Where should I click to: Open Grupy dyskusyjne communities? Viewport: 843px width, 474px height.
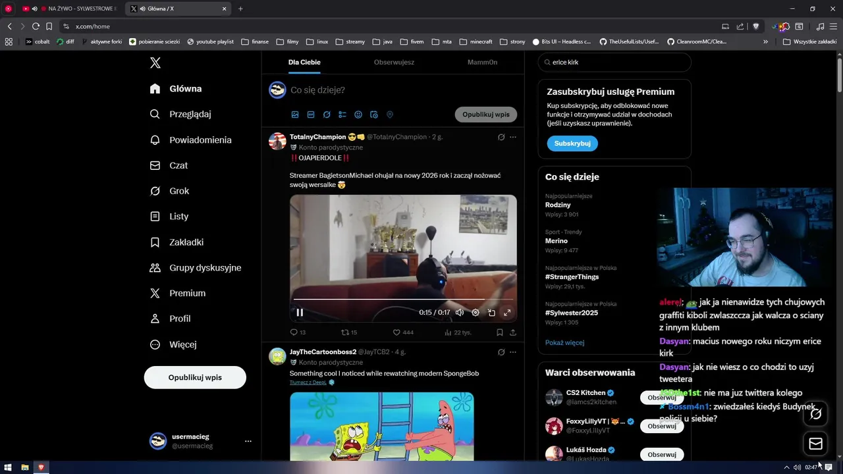coord(196,267)
